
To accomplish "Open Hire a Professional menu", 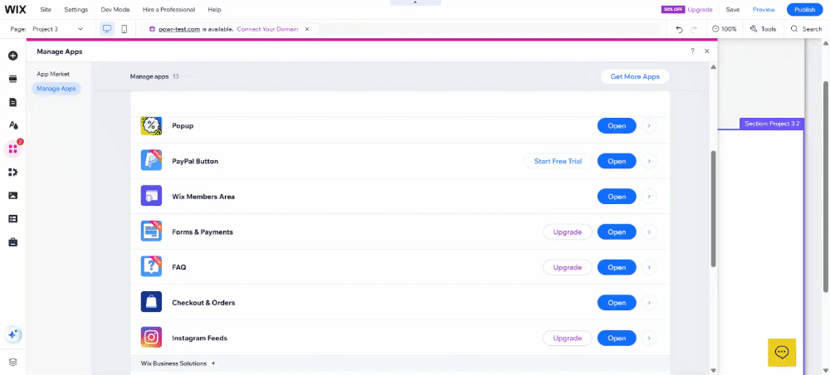I will coord(168,9).
